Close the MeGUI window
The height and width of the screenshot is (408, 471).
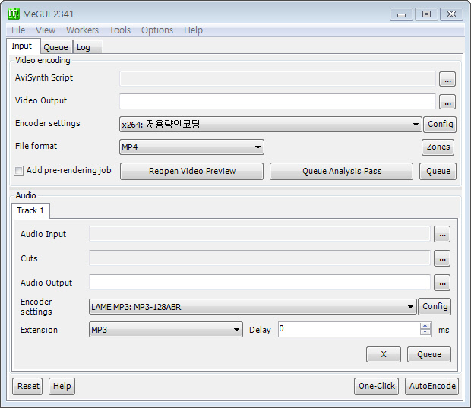(451, 14)
